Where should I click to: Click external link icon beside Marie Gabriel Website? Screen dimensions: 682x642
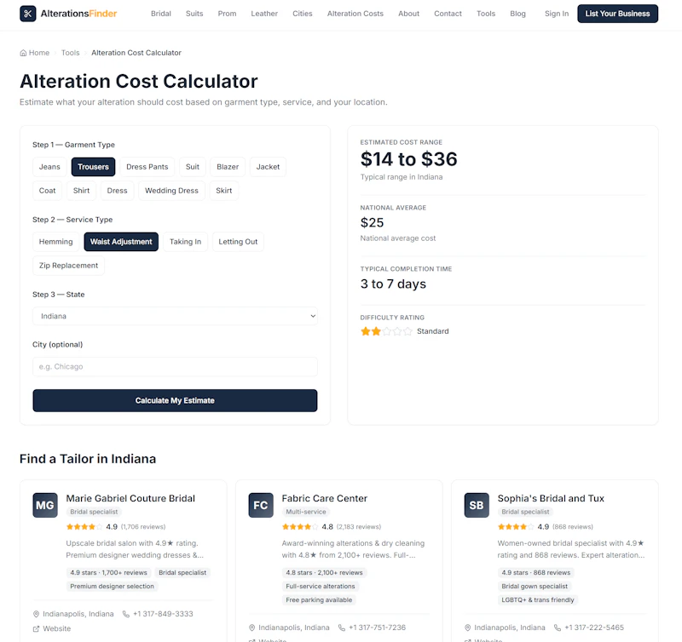coord(36,628)
